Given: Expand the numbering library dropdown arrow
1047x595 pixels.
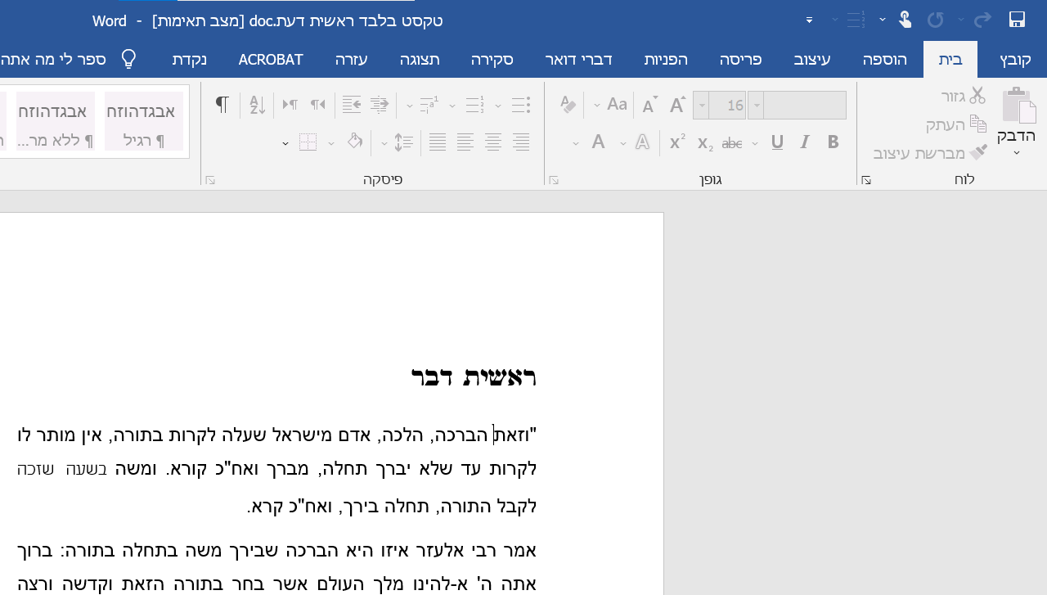Looking at the screenshot, I should tap(452, 106).
